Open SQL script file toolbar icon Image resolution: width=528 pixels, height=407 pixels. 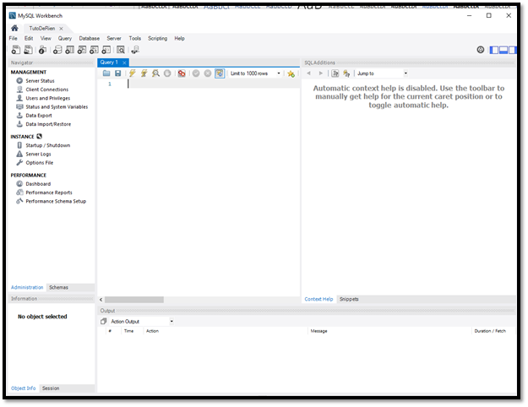click(28, 50)
